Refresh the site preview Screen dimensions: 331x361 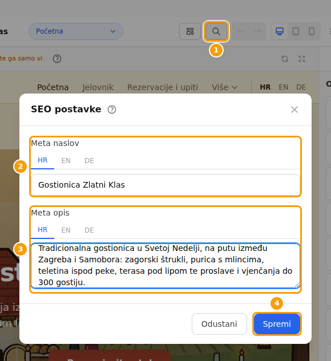[x=285, y=59]
